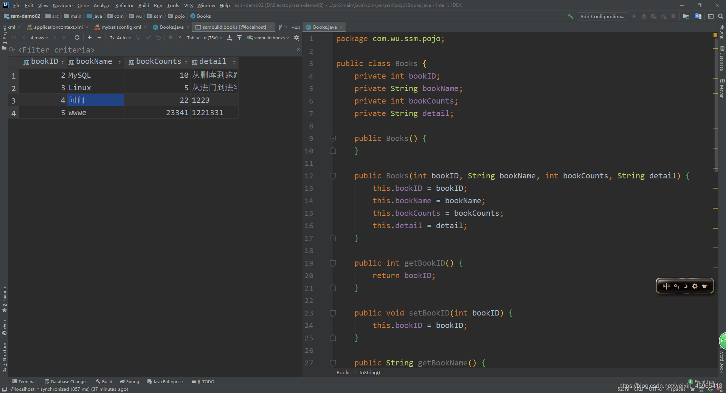
Task: Select the Books.java tab in right editor
Action: [x=324, y=27]
